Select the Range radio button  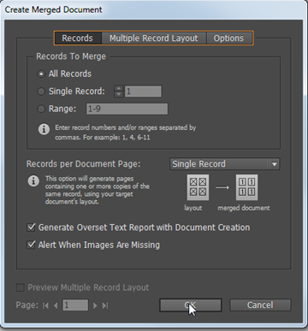(41, 109)
